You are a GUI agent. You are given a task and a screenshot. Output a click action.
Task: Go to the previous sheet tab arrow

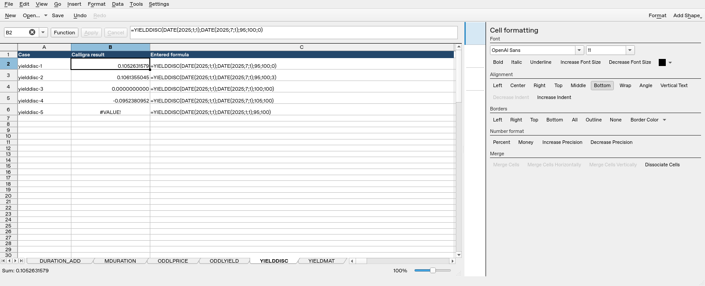coord(9,261)
